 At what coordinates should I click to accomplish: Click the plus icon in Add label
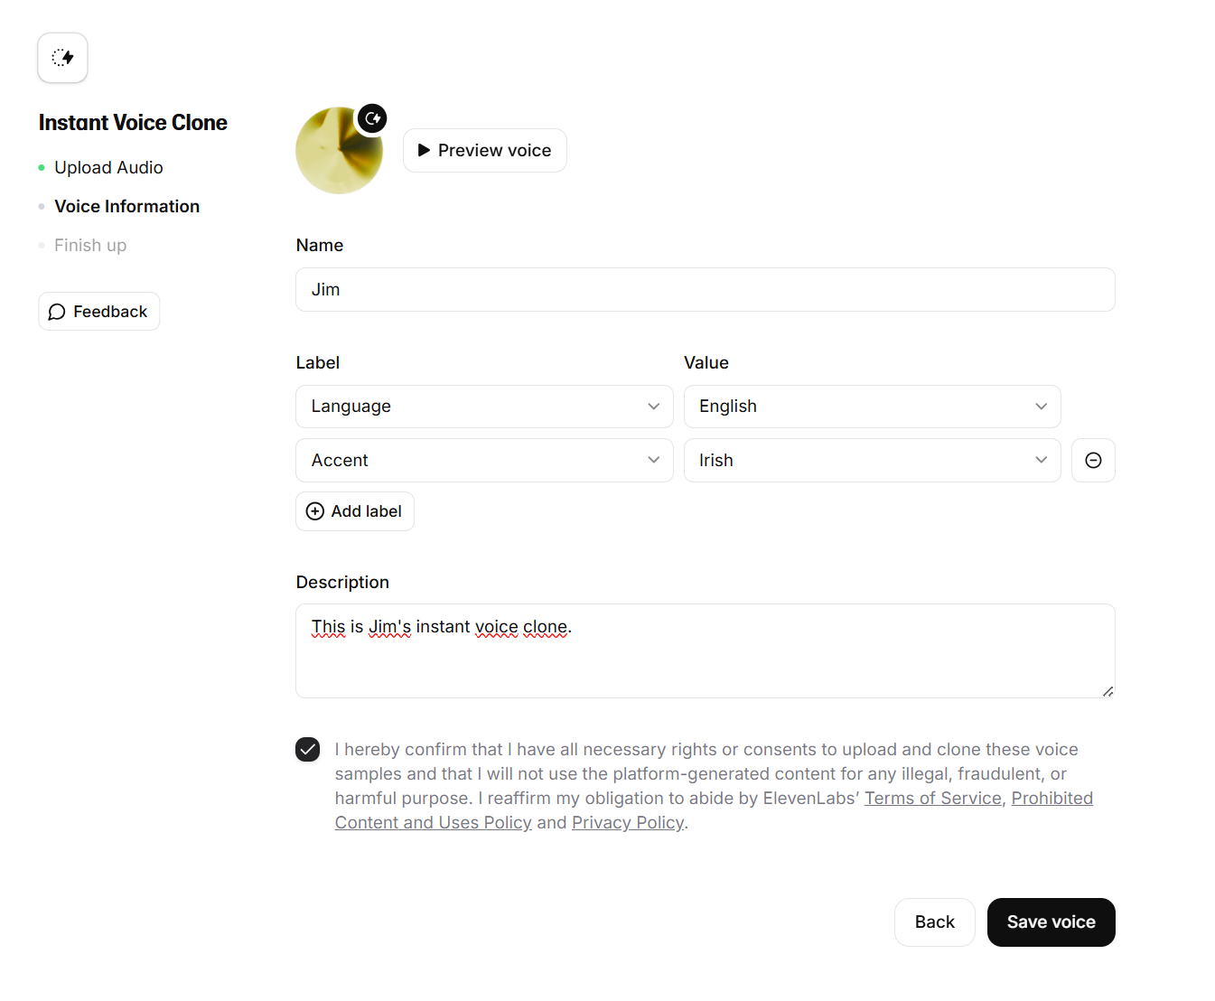pyautogui.click(x=315, y=511)
